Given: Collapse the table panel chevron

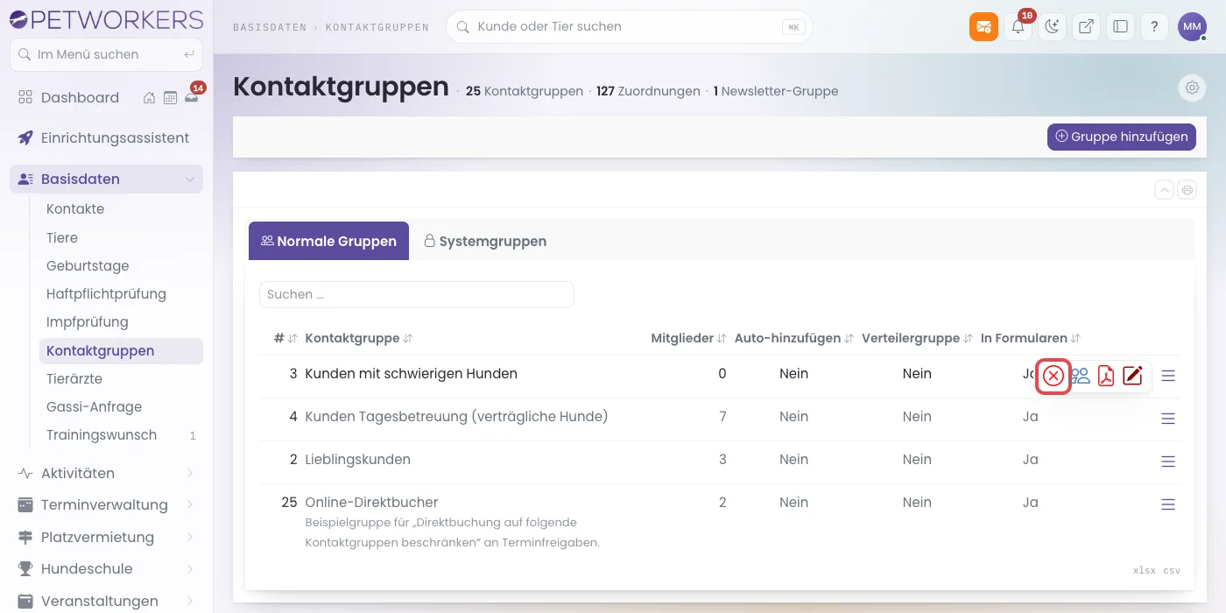Looking at the screenshot, I should 1164,190.
